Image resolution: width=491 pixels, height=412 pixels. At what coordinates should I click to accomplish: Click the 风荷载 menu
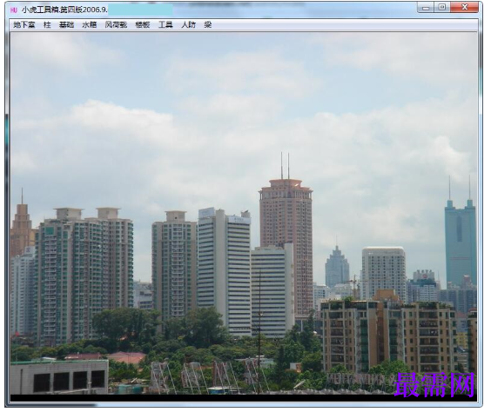coord(116,25)
